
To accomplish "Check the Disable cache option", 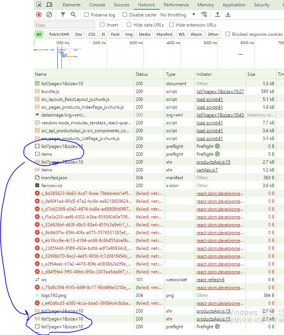I will (x=125, y=15).
